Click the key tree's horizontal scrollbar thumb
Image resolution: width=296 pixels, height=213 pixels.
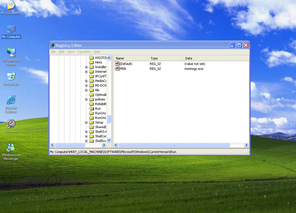pos(70,145)
